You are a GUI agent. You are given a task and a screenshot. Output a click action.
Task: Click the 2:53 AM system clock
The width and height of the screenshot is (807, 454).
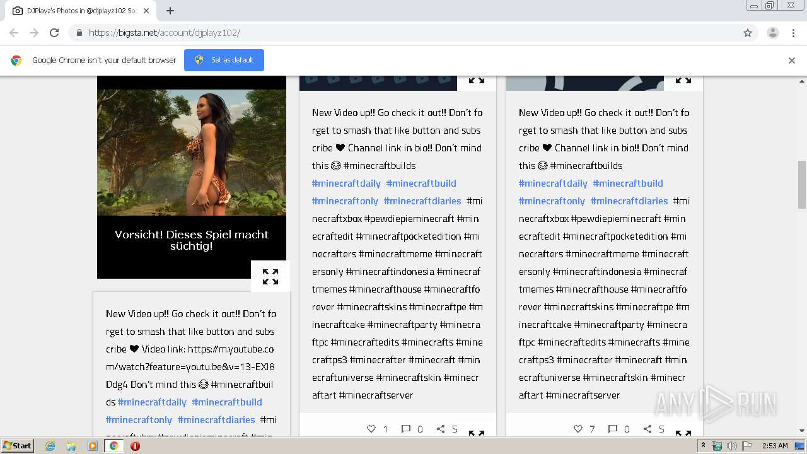pyautogui.click(x=775, y=446)
